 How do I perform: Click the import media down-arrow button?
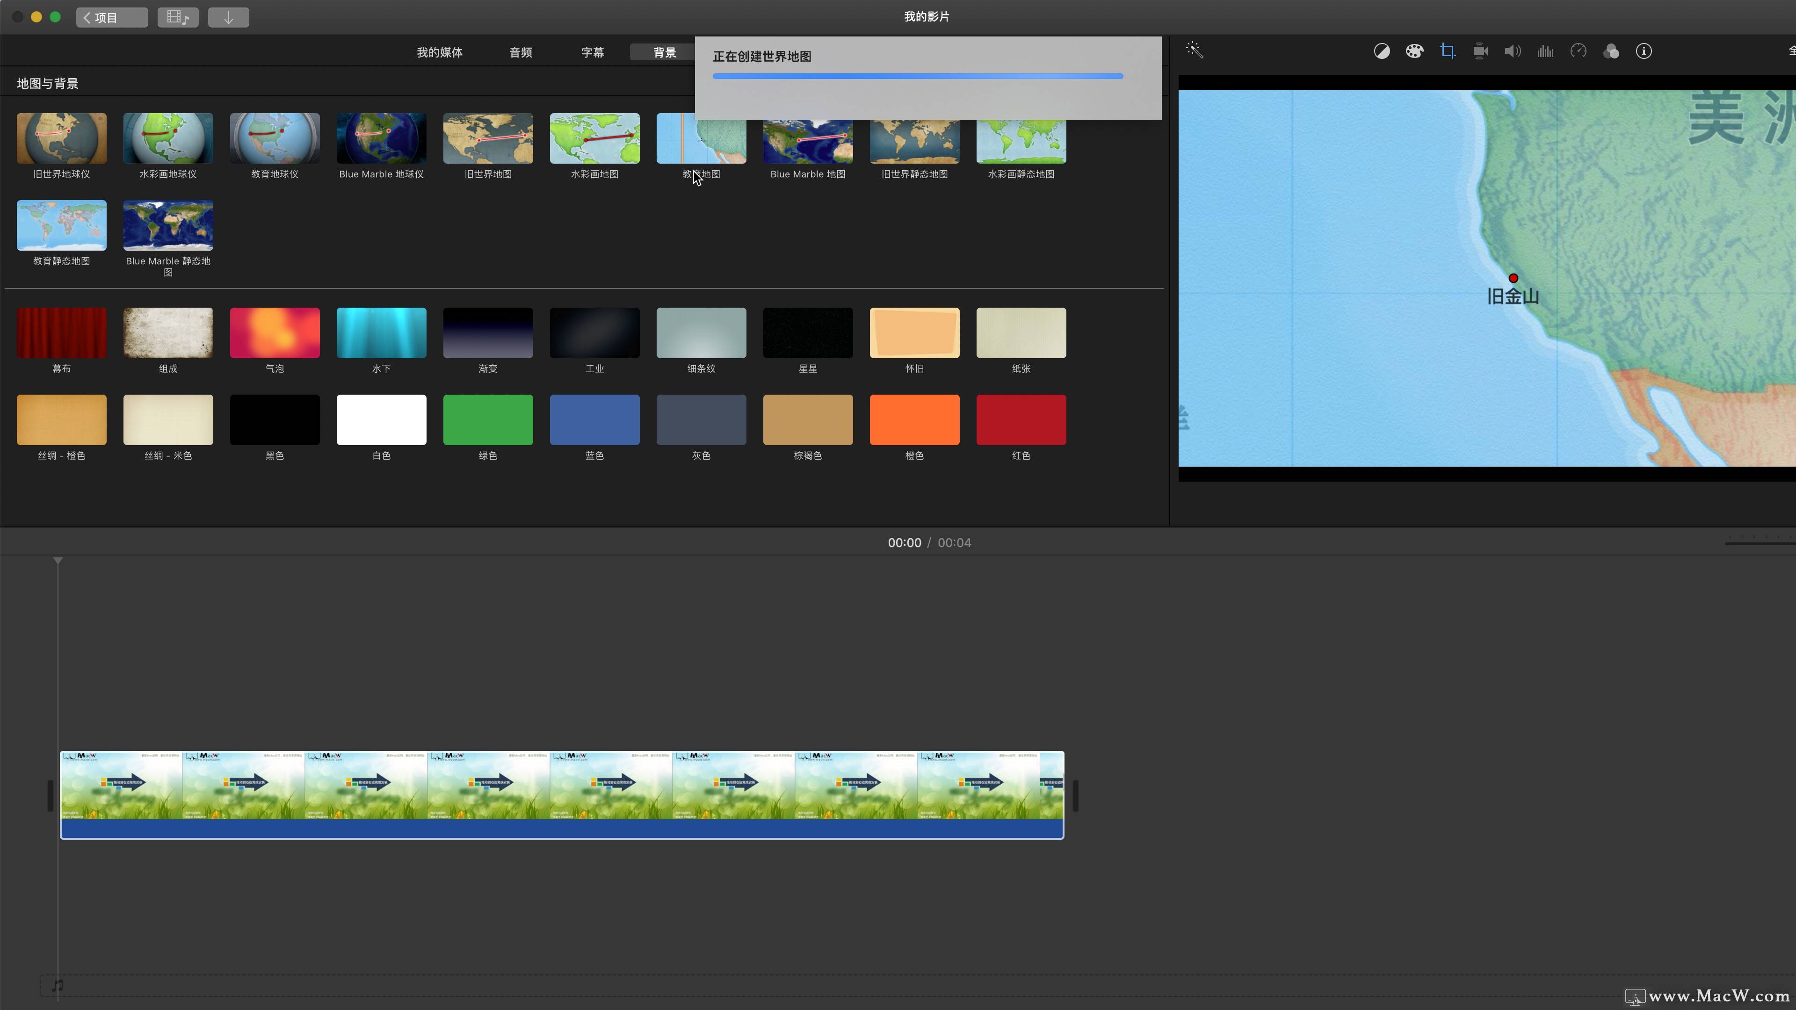coord(228,17)
